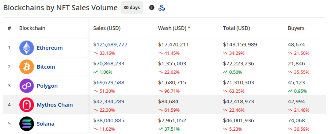
Task: Click the Blockchains by NFT Sales Volume heading
Action: (x=60, y=8)
